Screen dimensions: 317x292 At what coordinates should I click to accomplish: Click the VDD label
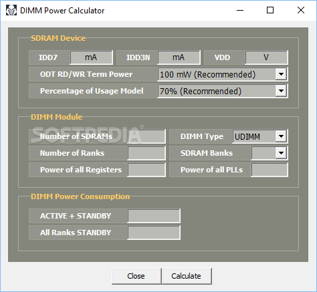click(x=222, y=57)
